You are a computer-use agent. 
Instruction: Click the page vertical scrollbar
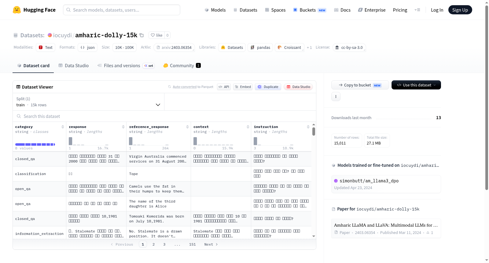coord(487,98)
